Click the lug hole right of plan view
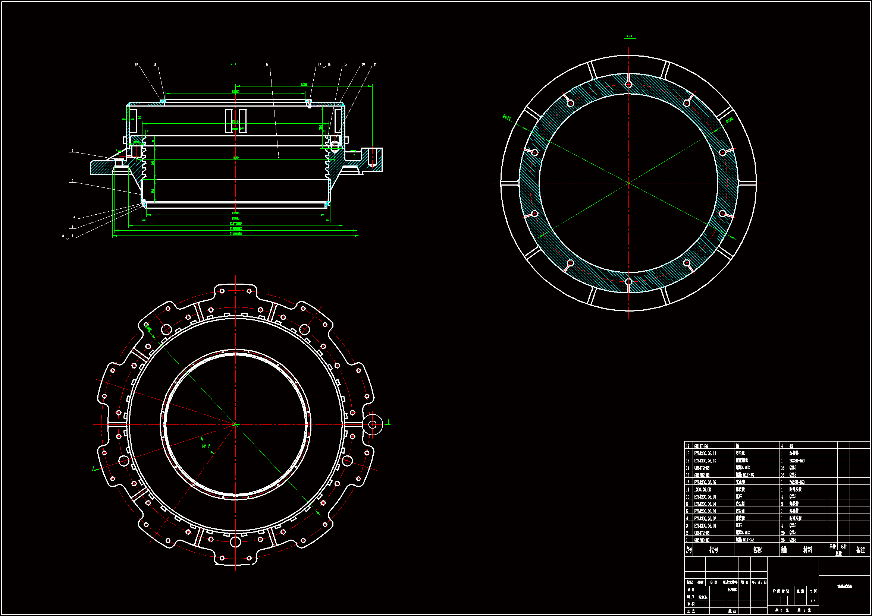 click(x=373, y=424)
